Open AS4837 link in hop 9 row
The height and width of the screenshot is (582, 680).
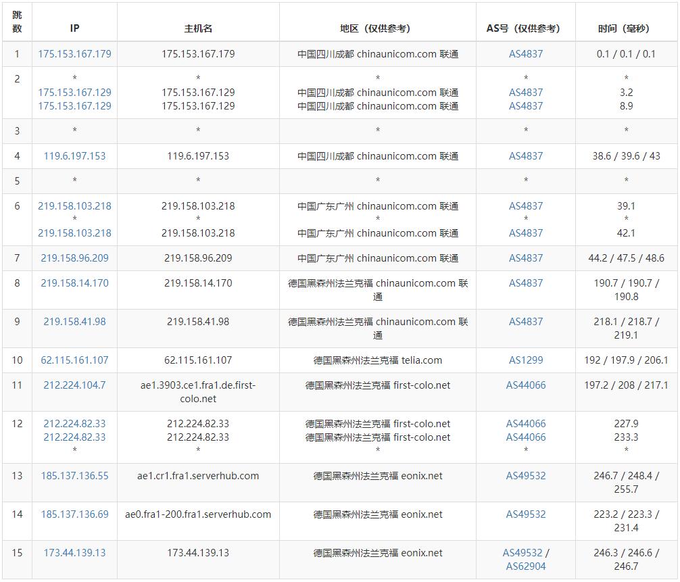[526, 322]
